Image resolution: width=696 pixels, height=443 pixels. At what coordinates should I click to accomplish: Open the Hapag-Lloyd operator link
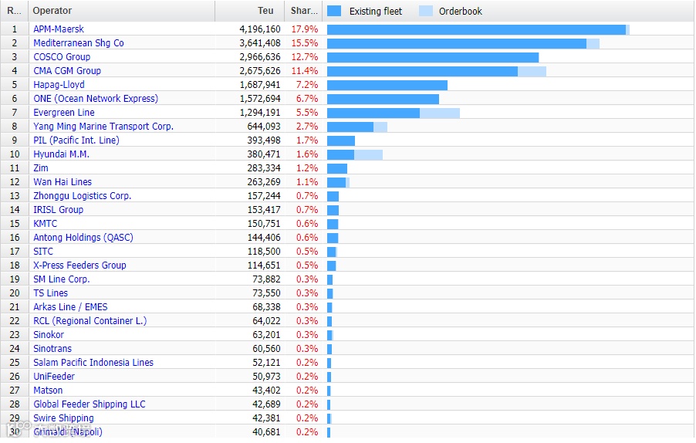click(59, 85)
